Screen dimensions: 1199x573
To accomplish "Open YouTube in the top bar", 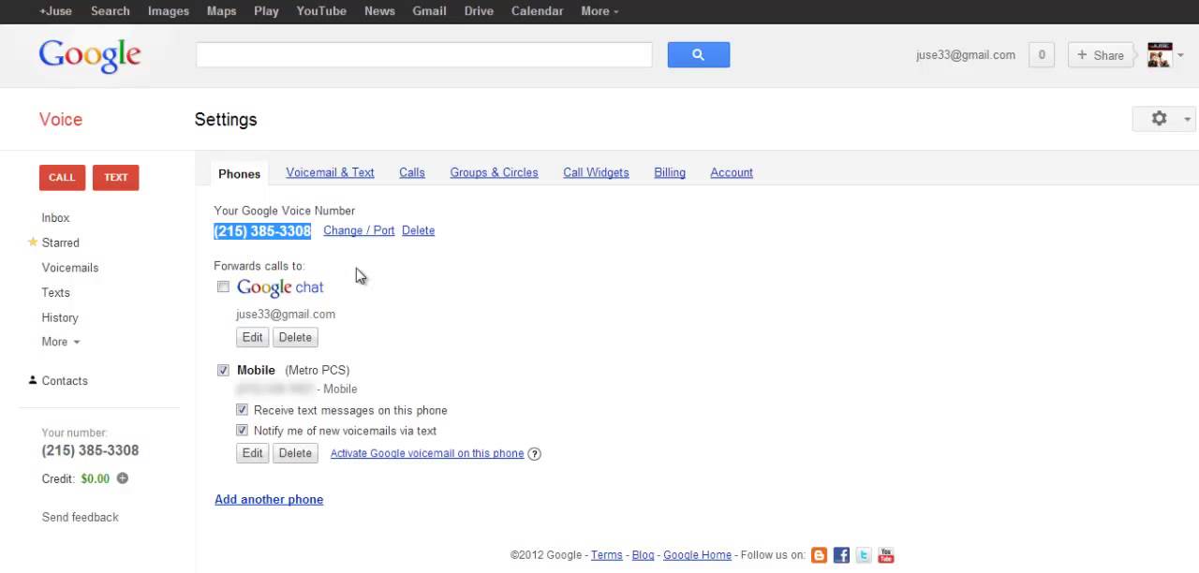I will click(x=321, y=11).
